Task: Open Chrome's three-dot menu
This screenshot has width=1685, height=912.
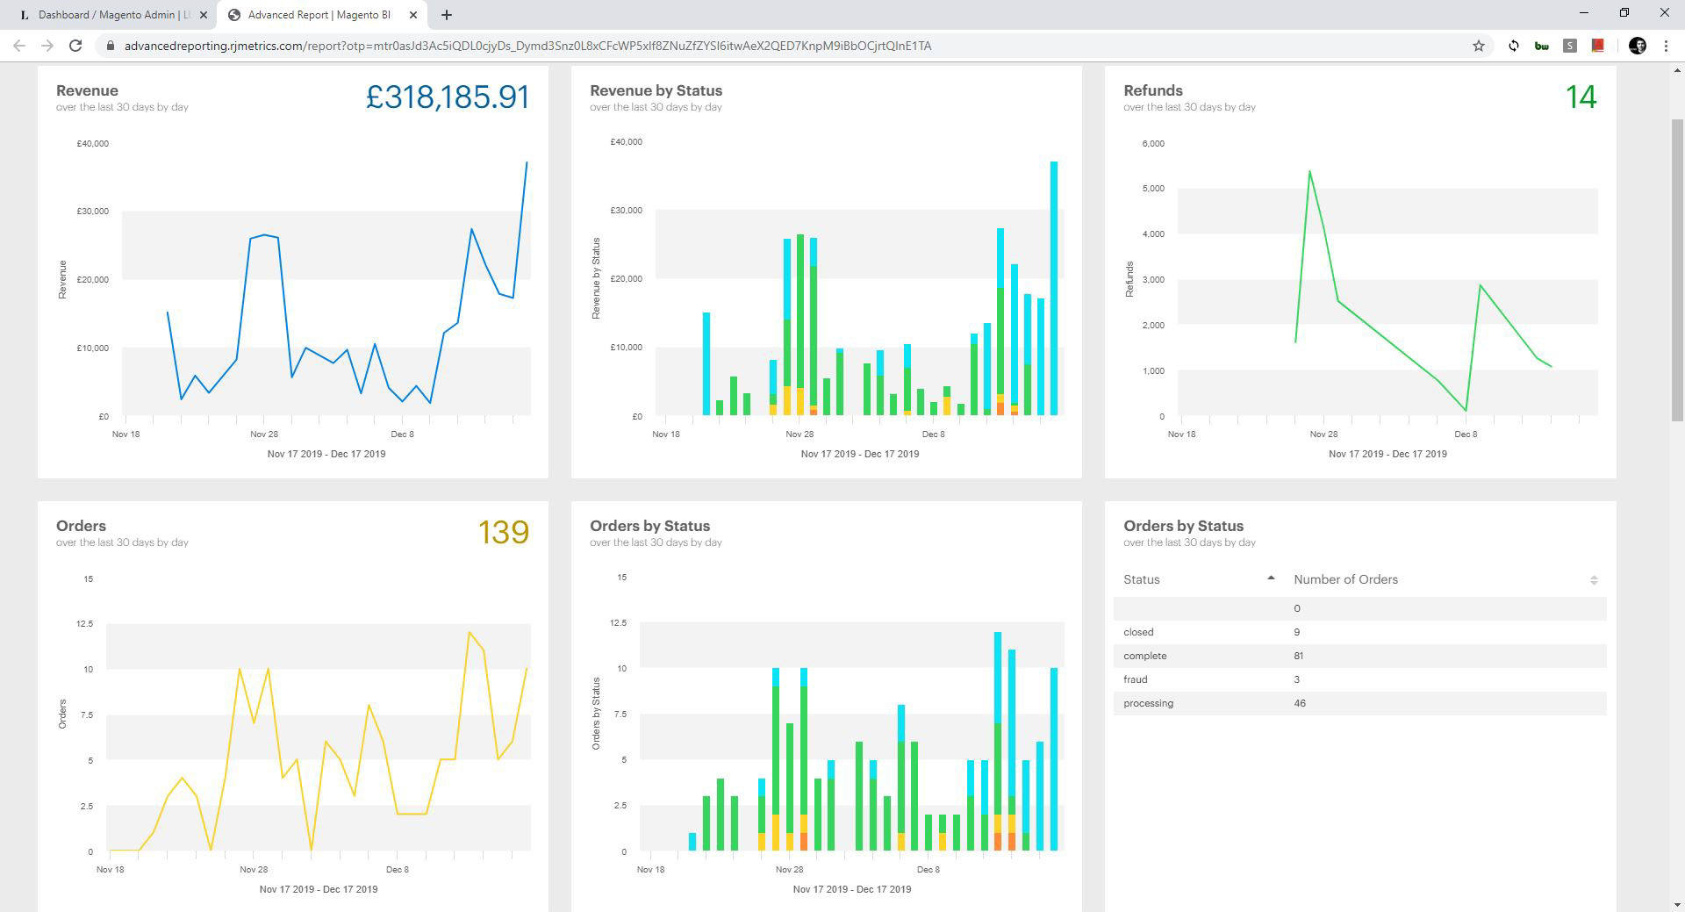Action: [1666, 46]
